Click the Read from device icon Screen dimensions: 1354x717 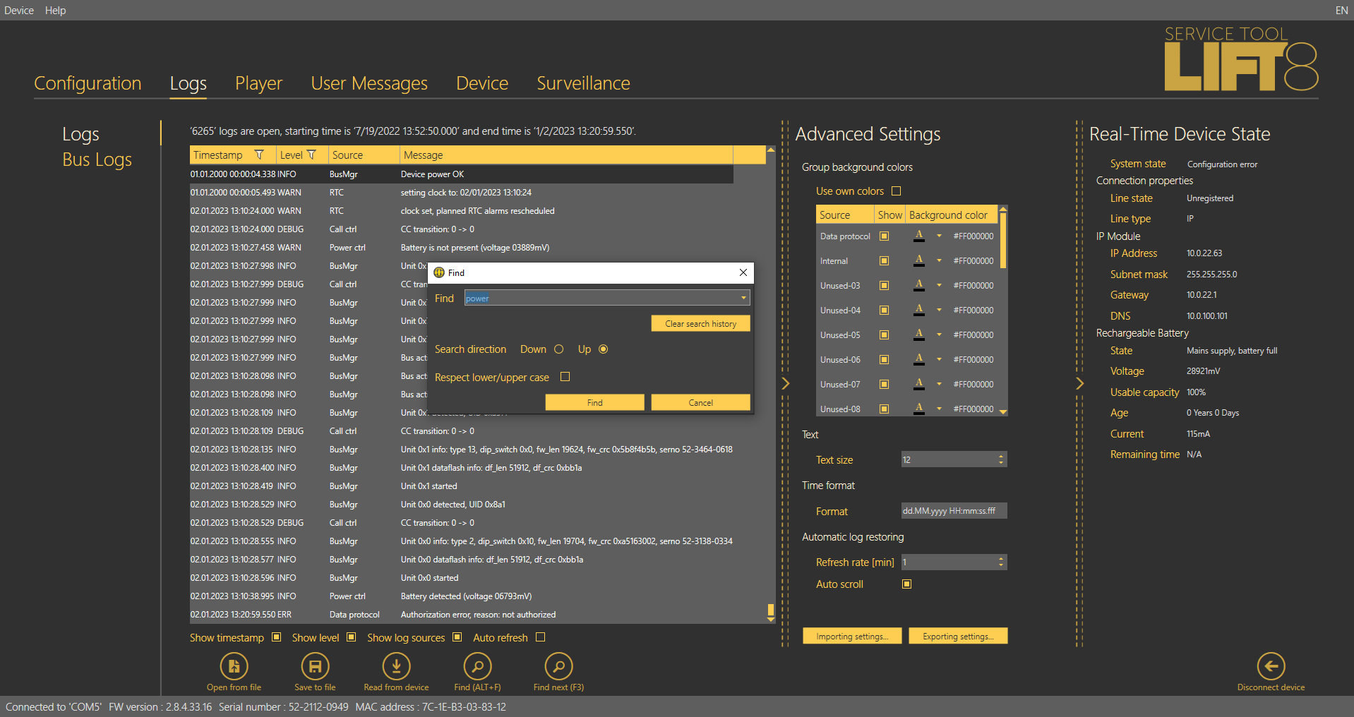point(396,666)
